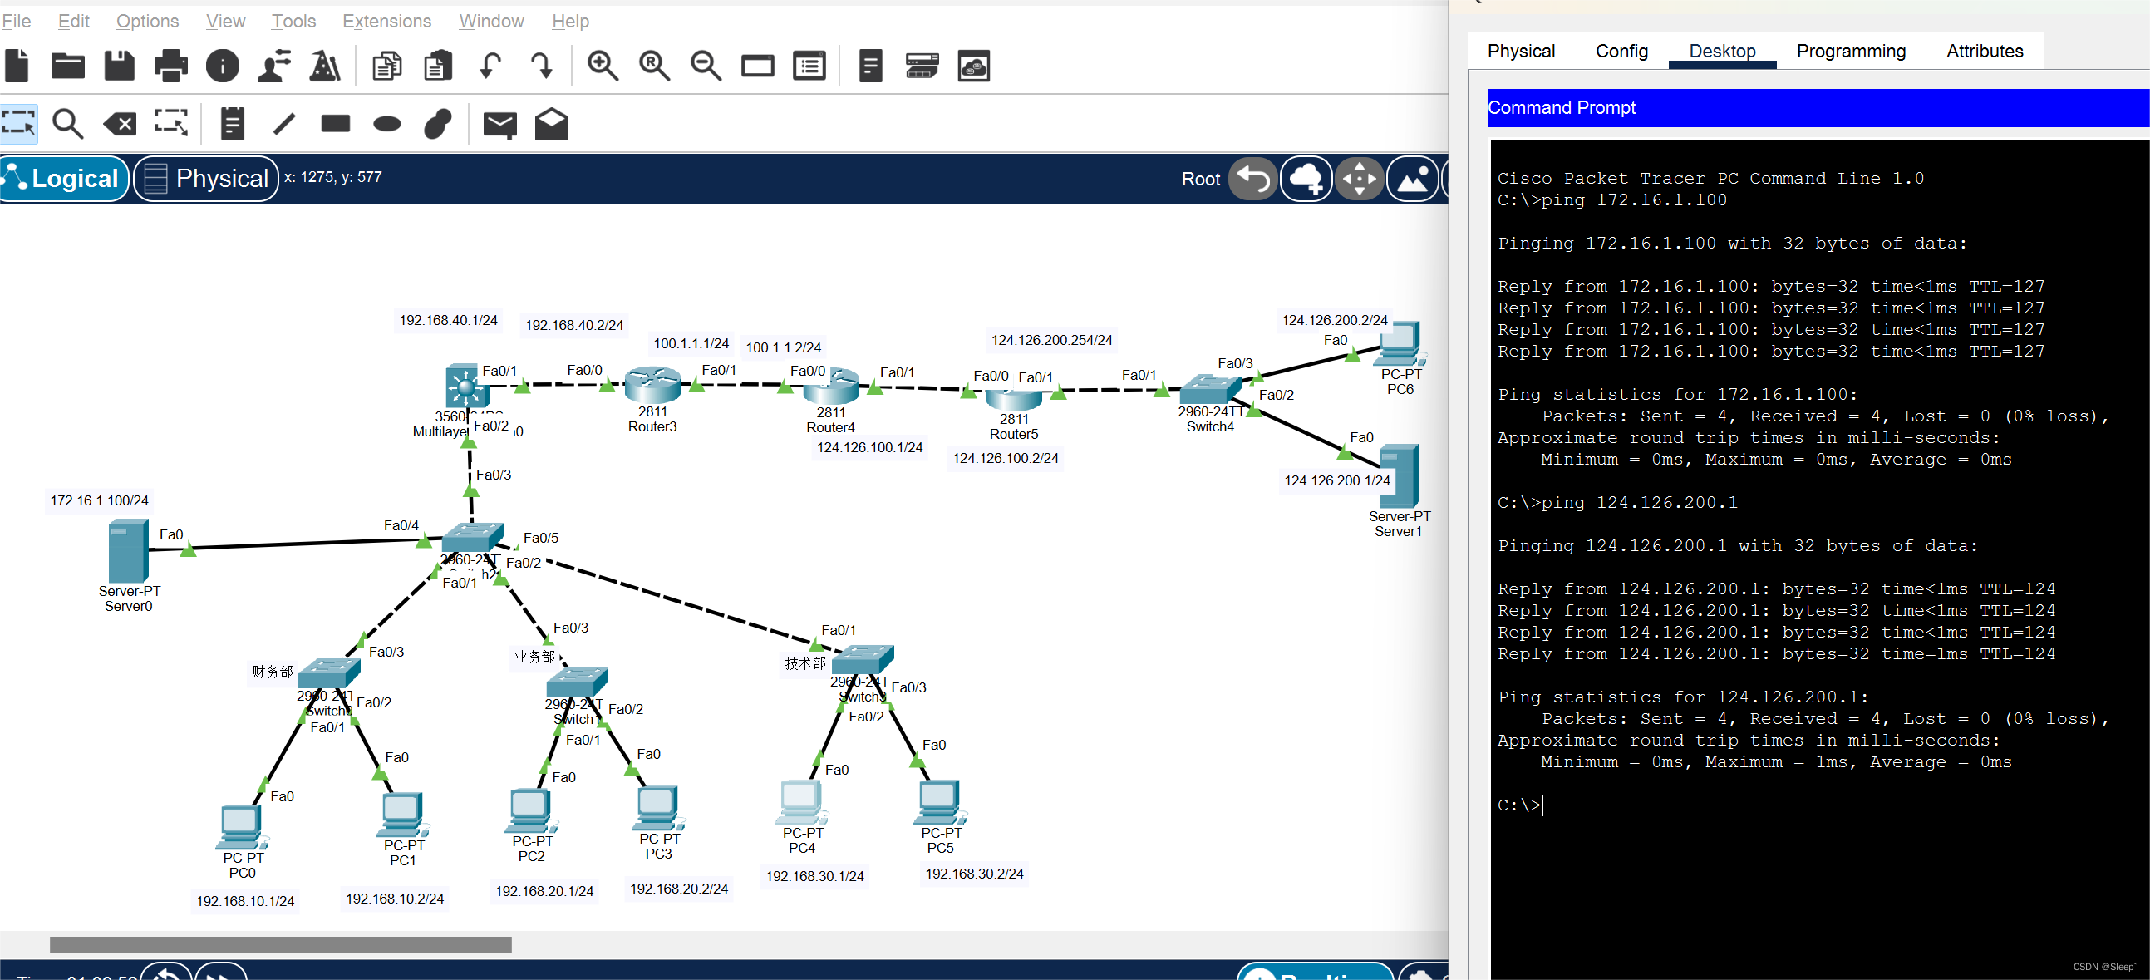Add a simple PDU closed envelope
This screenshot has height=980, width=2150.
pos(500,125)
